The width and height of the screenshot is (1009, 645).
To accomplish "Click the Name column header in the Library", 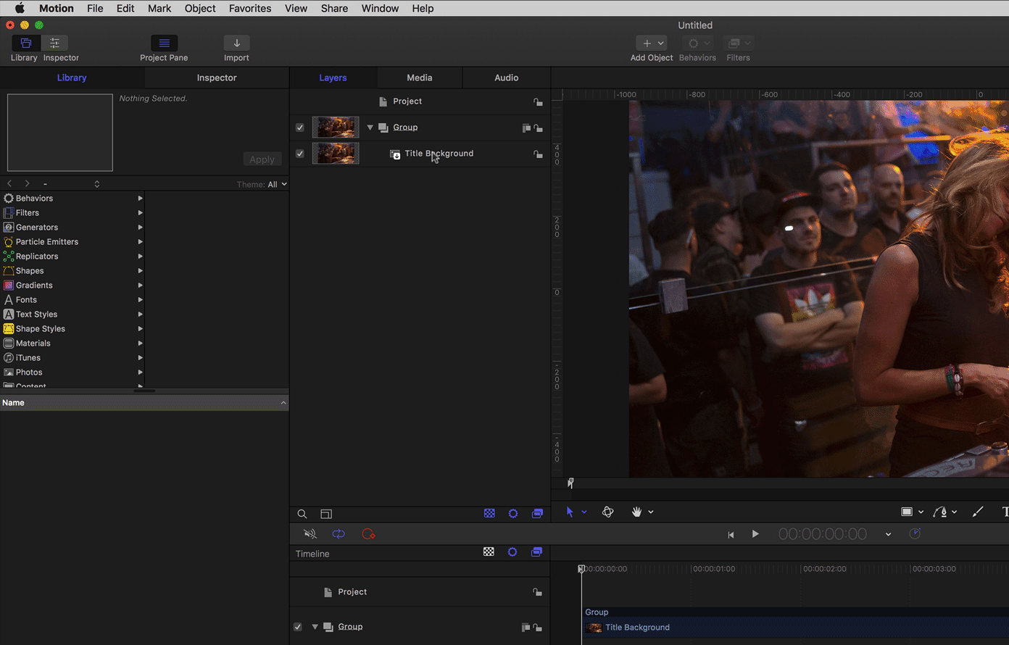I will 144,403.
